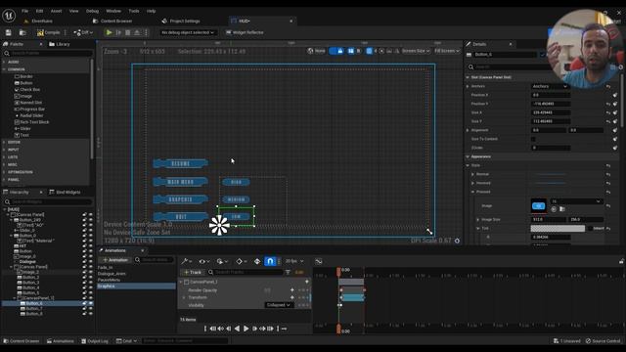Select Progress Bar in the palette
The height and width of the screenshot is (352, 626).
click(29, 109)
